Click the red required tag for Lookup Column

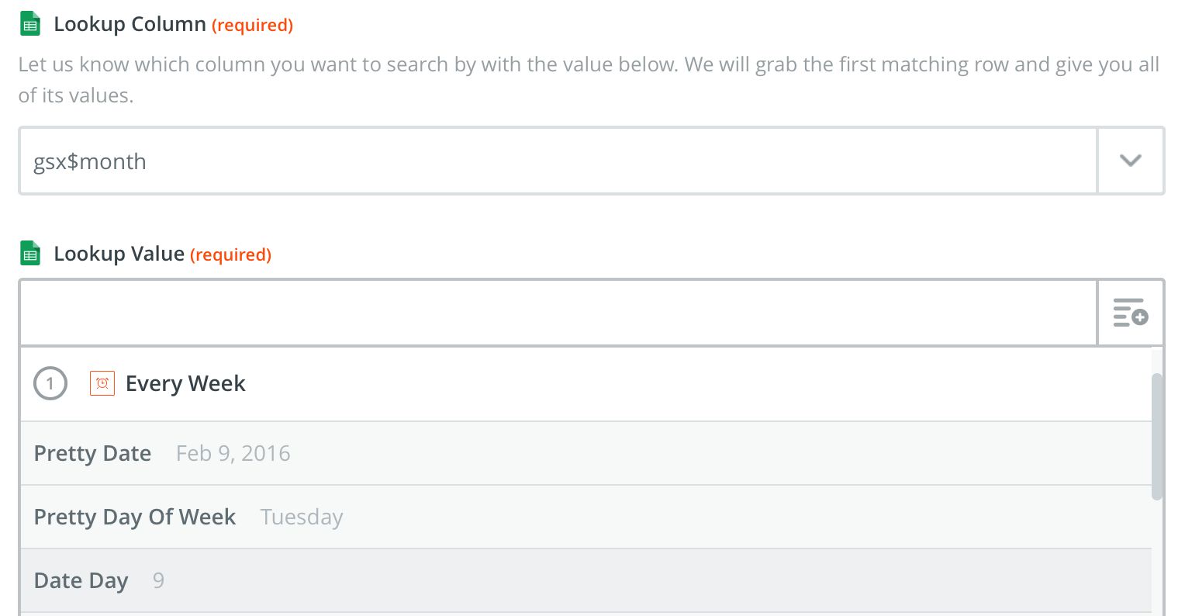coord(253,25)
